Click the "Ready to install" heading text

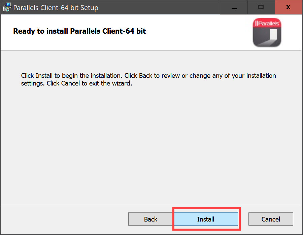(79, 31)
